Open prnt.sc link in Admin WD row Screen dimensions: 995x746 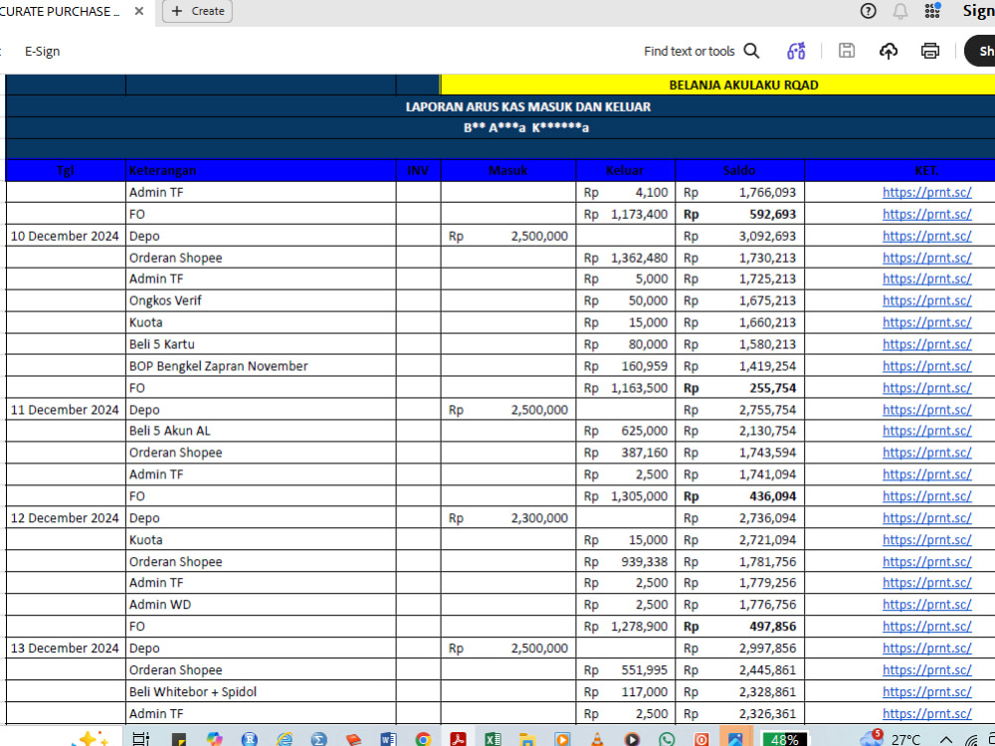[x=926, y=605]
